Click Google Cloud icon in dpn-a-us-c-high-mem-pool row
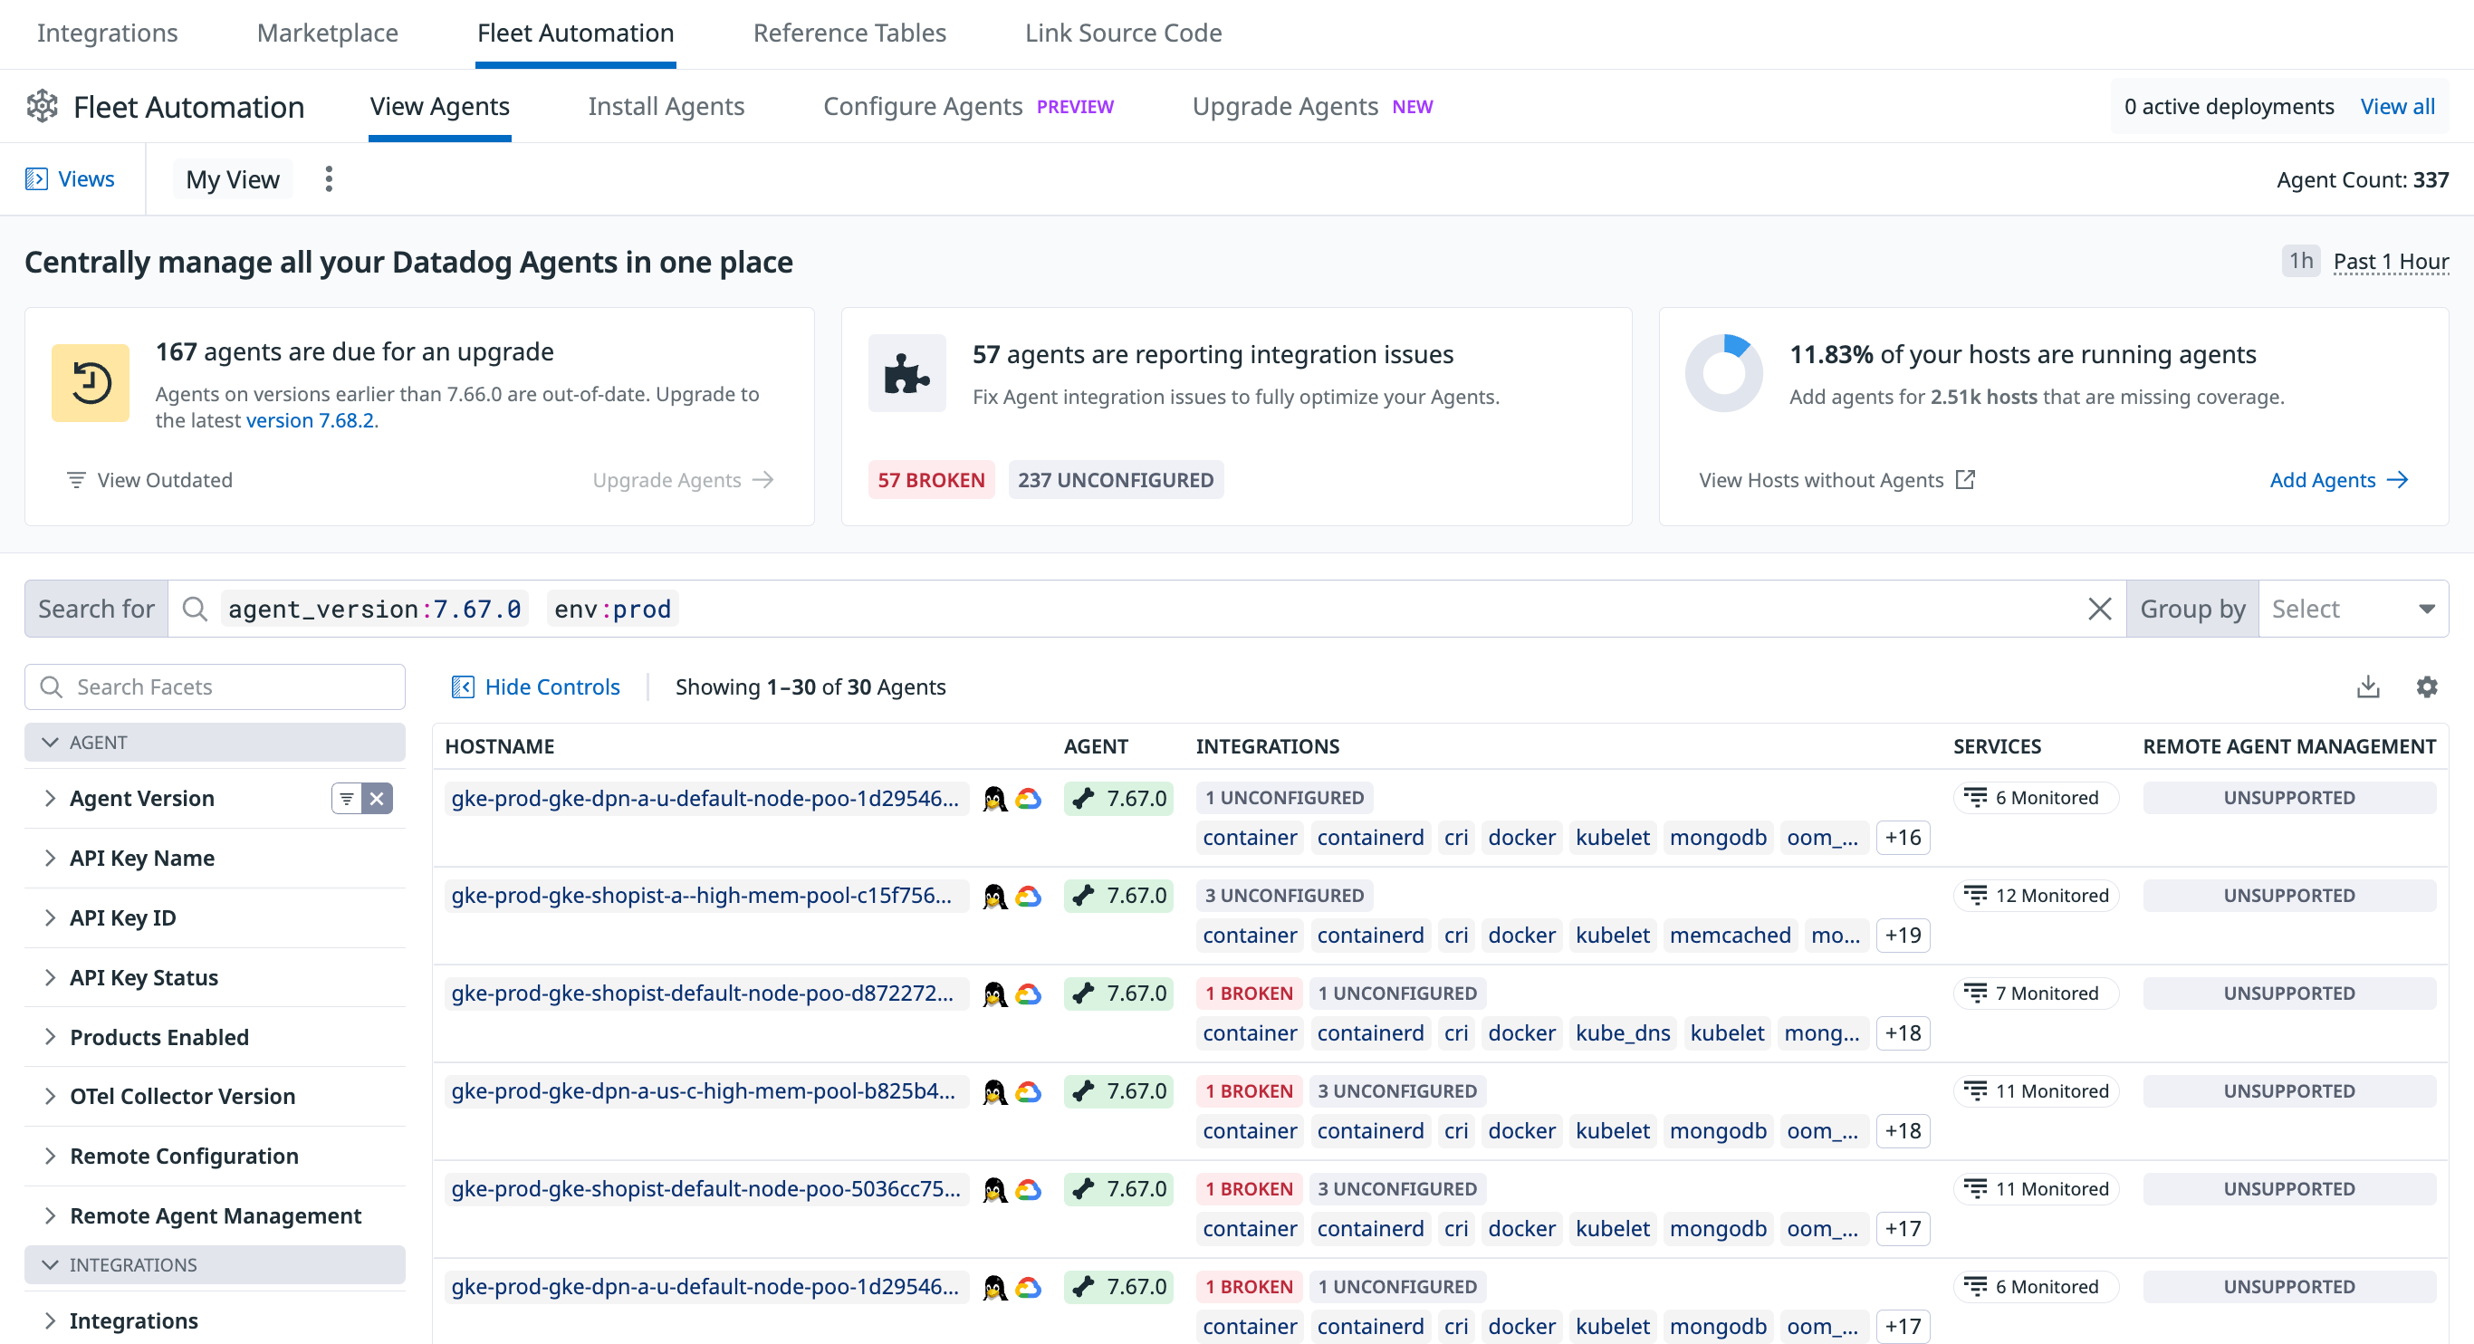This screenshot has height=1344, width=2474. click(1029, 1091)
